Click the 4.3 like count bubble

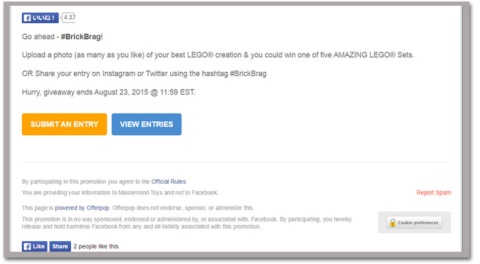pyautogui.click(x=69, y=18)
